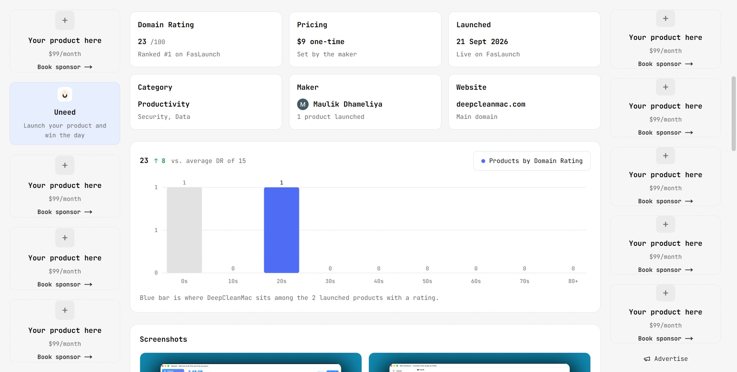Click the plus icon directly below the Uneed card
The width and height of the screenshot is (737, 372).
pyautogui.click(x=65, y=165)
